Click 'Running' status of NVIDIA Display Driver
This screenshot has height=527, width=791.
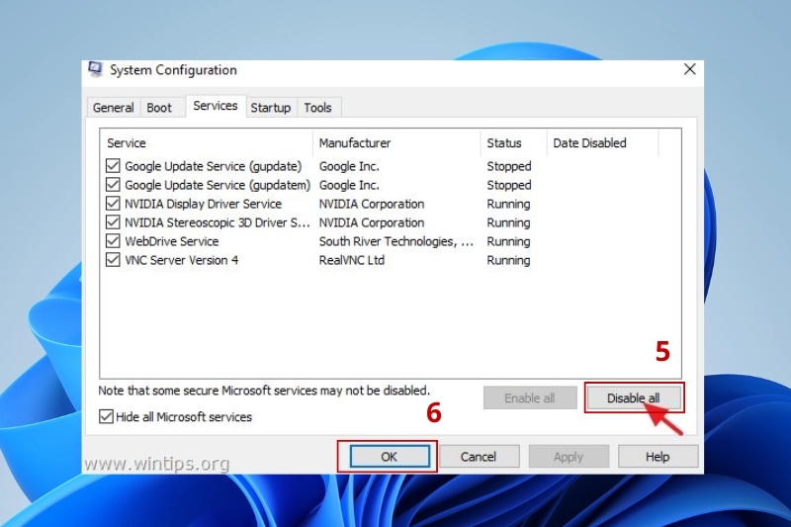click(508, 204)
